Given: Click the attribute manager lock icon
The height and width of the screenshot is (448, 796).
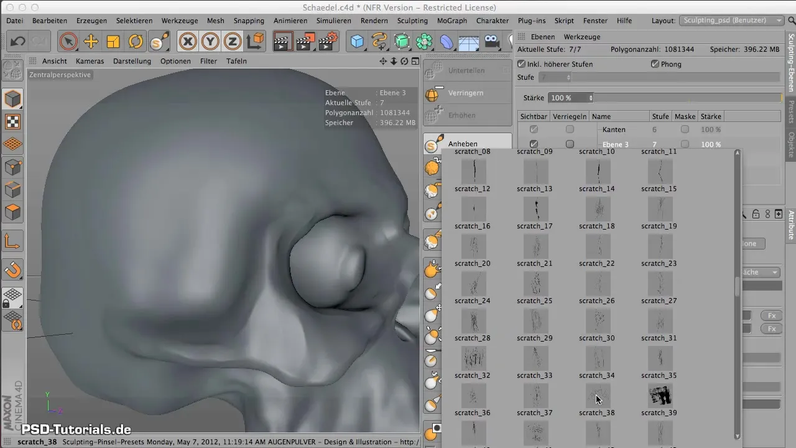Looking at the screenshot, I should pyautogui.click(x=756, y=214).
